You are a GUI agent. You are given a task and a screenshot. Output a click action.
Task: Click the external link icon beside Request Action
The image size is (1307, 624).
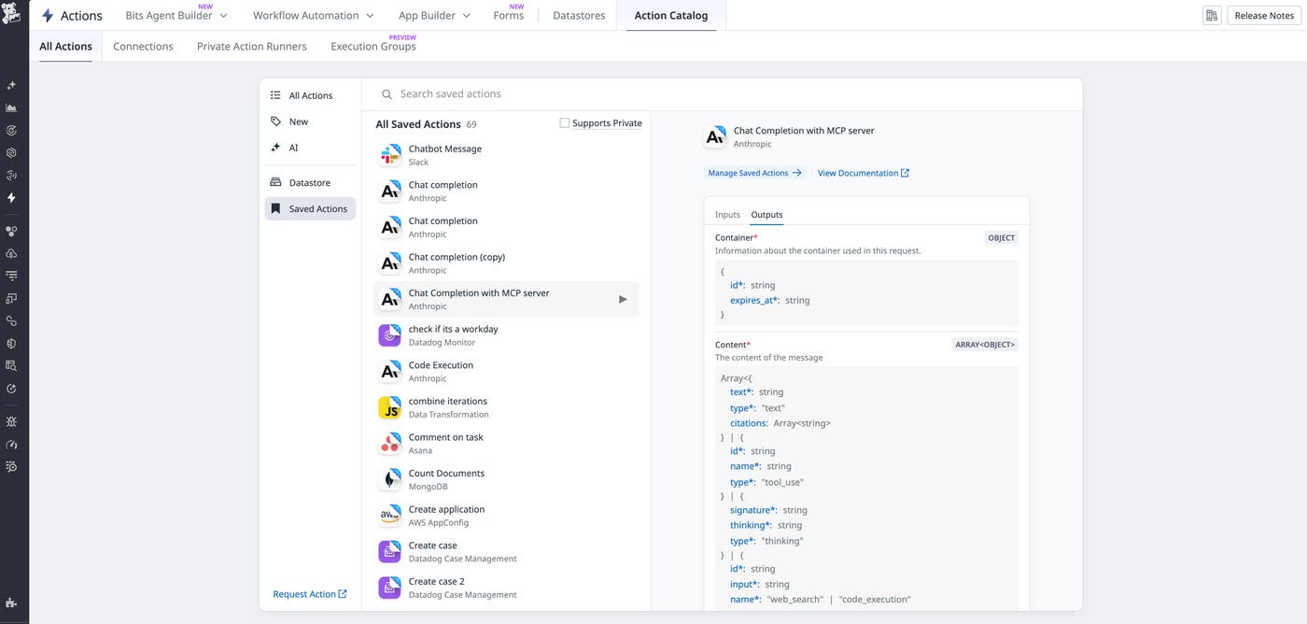[x=343, y=594]
